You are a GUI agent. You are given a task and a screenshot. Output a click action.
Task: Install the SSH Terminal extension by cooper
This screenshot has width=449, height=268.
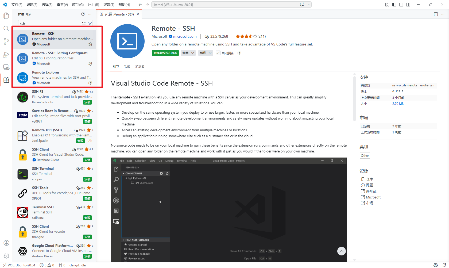click(87, 179)
